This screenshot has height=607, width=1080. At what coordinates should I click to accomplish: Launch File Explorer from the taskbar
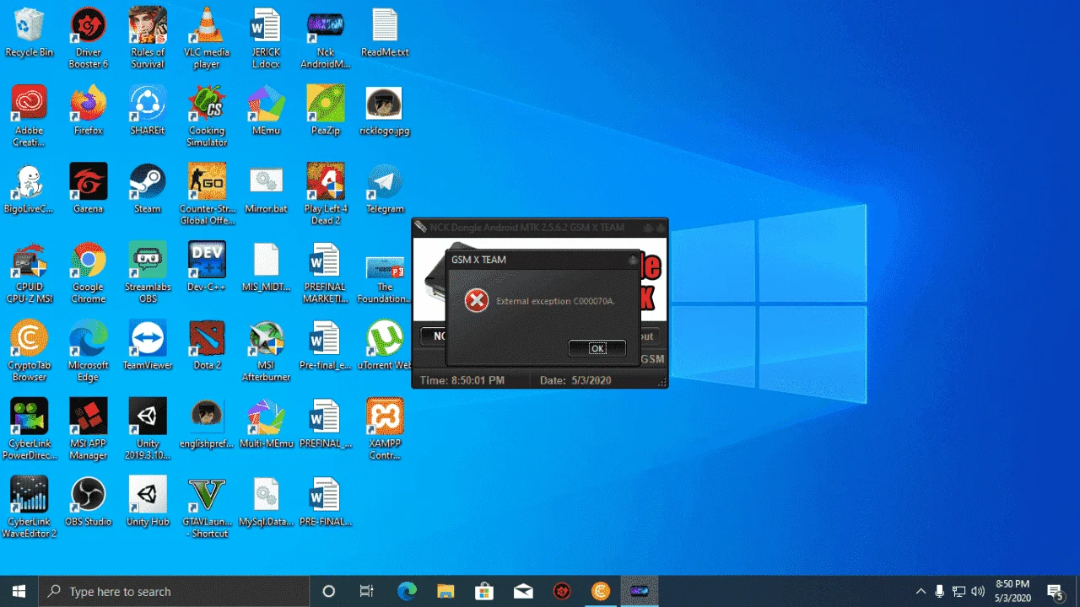pyautogui.click(x=445, y=591)
